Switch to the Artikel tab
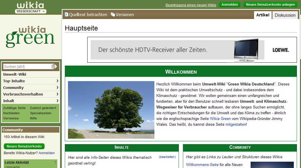This screenshot has width=301, height=168. pos(263,15)
